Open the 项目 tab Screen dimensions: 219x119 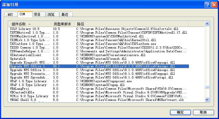(x=39, y=14)
